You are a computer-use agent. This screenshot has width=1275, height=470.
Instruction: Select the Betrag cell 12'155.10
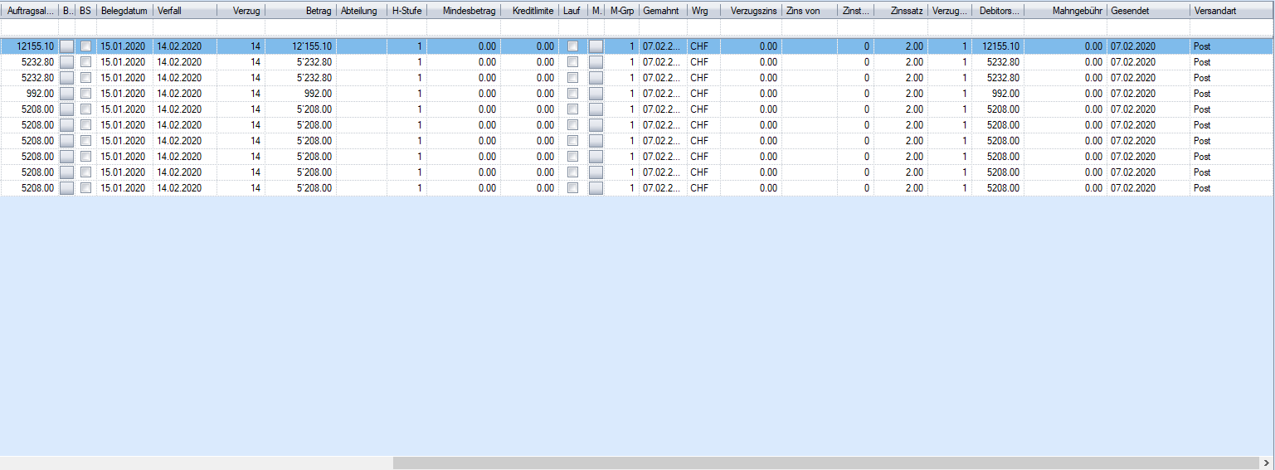[x=300, y=46]
